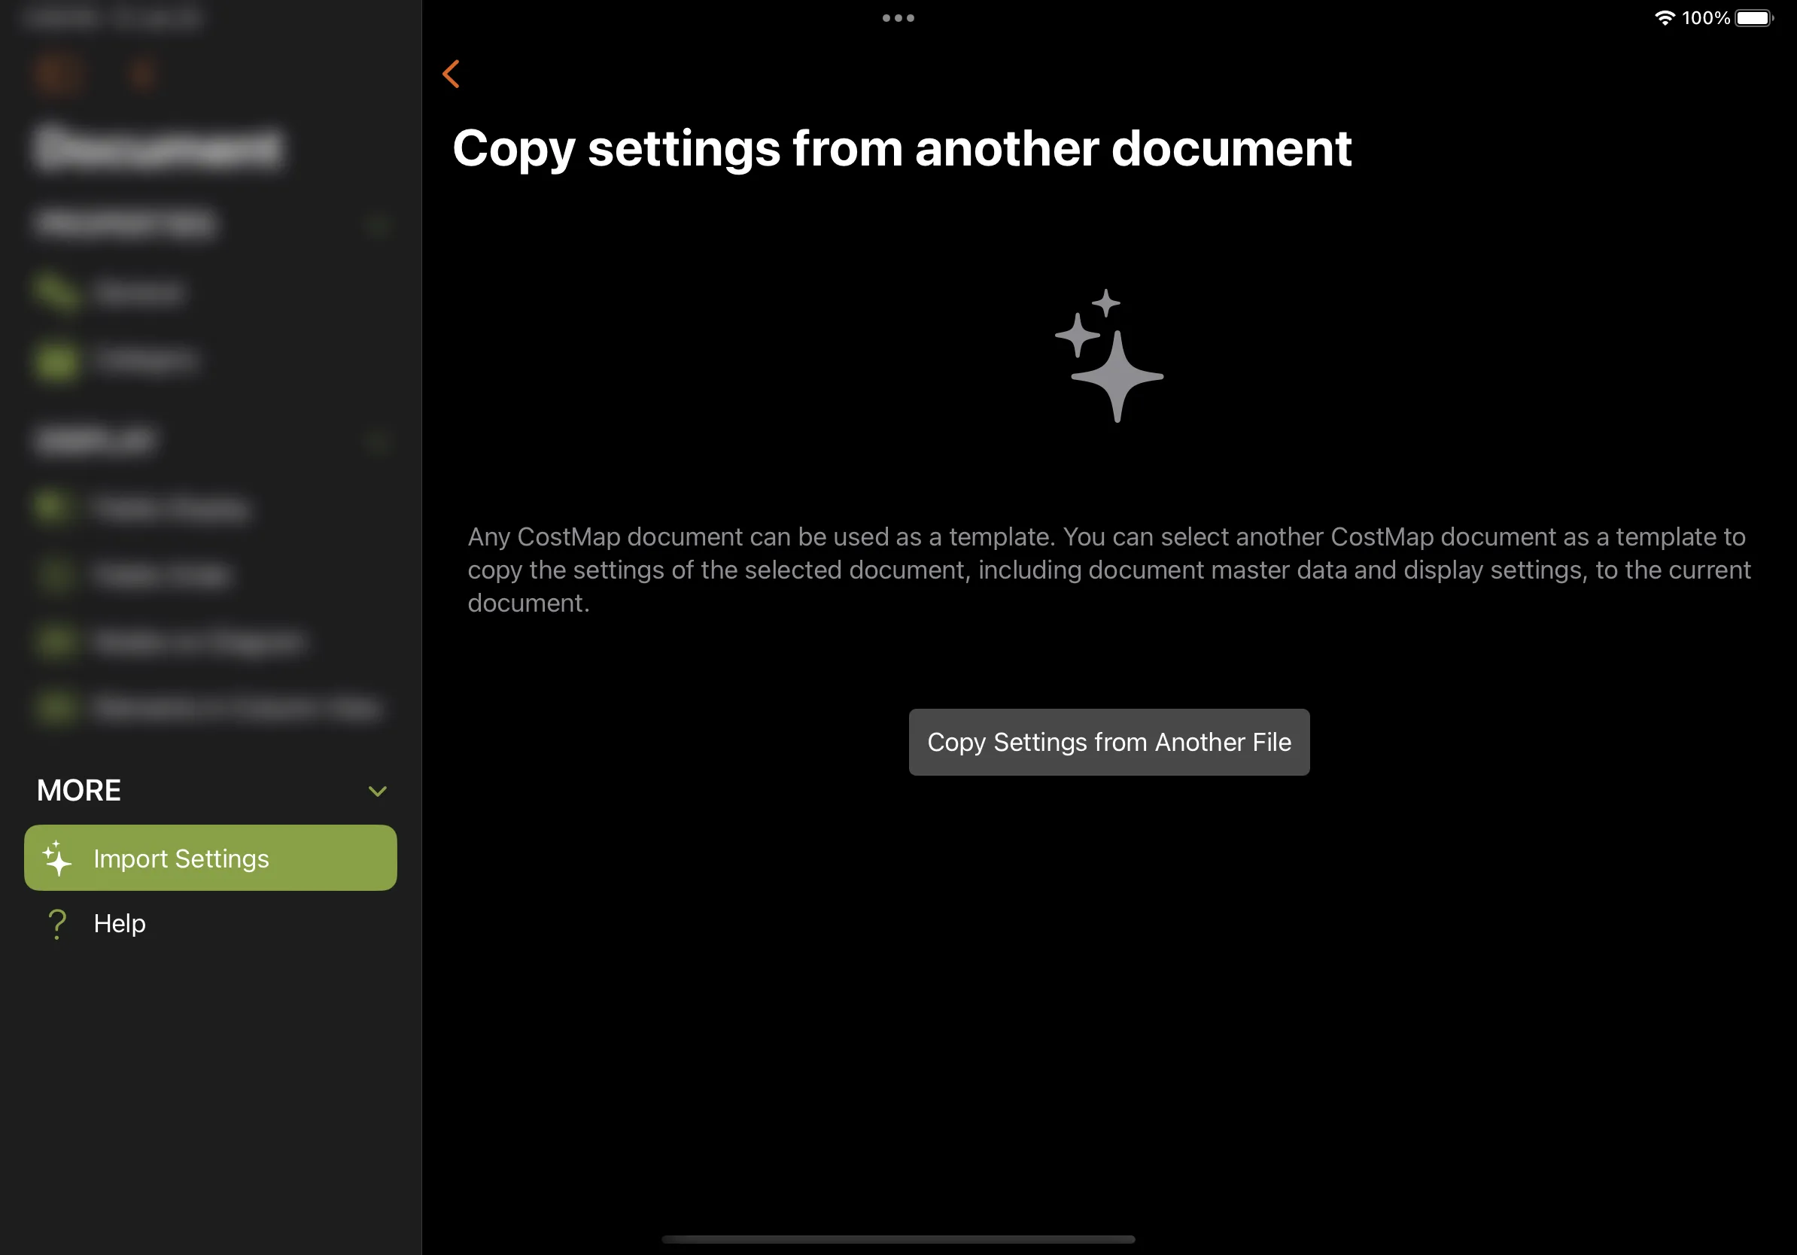Screen dimensions: 1797x1255
Task: Tap the battery icon in the status bar
Action: click(1753, 17)
